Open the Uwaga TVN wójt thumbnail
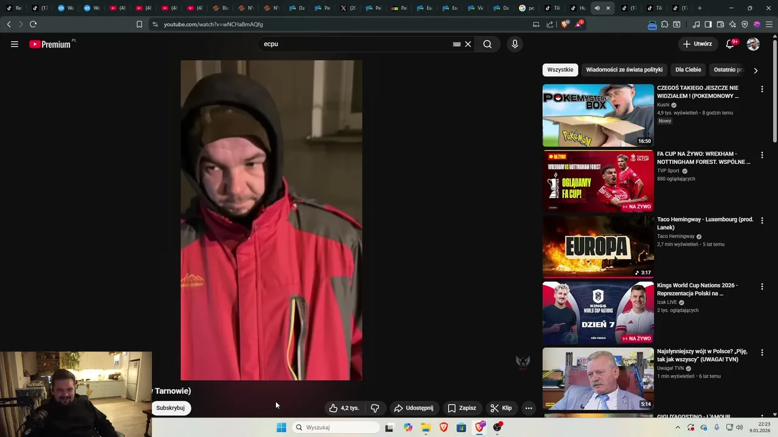Screen dimensions: 778x437 pyautogui.click(x=598, y=379)
